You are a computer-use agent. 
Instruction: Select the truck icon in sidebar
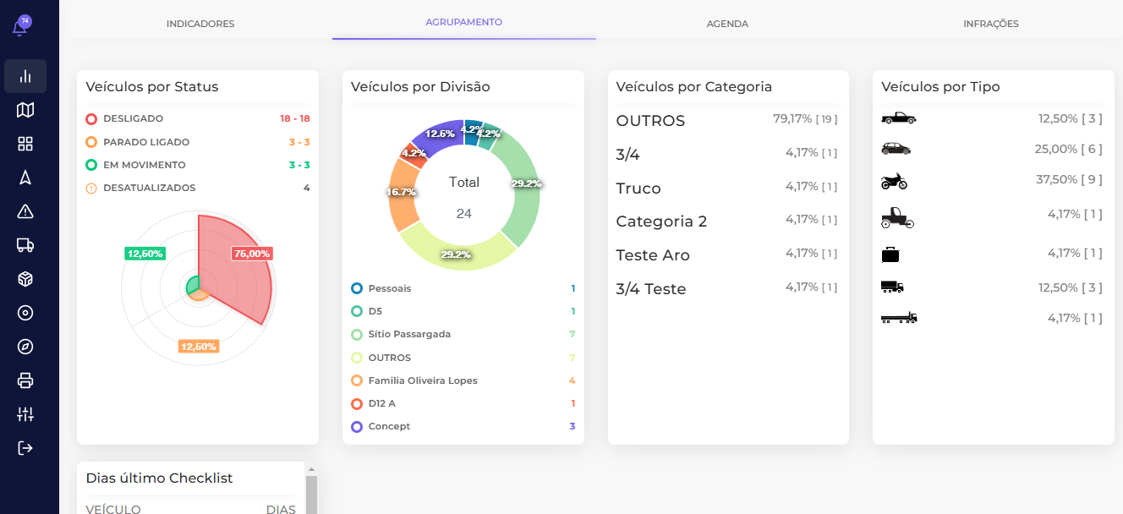25,245
